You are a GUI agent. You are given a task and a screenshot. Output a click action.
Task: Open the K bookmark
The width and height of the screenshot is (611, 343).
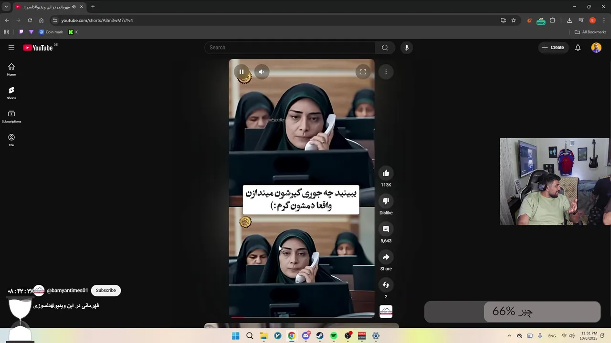(x=73, y=32)
